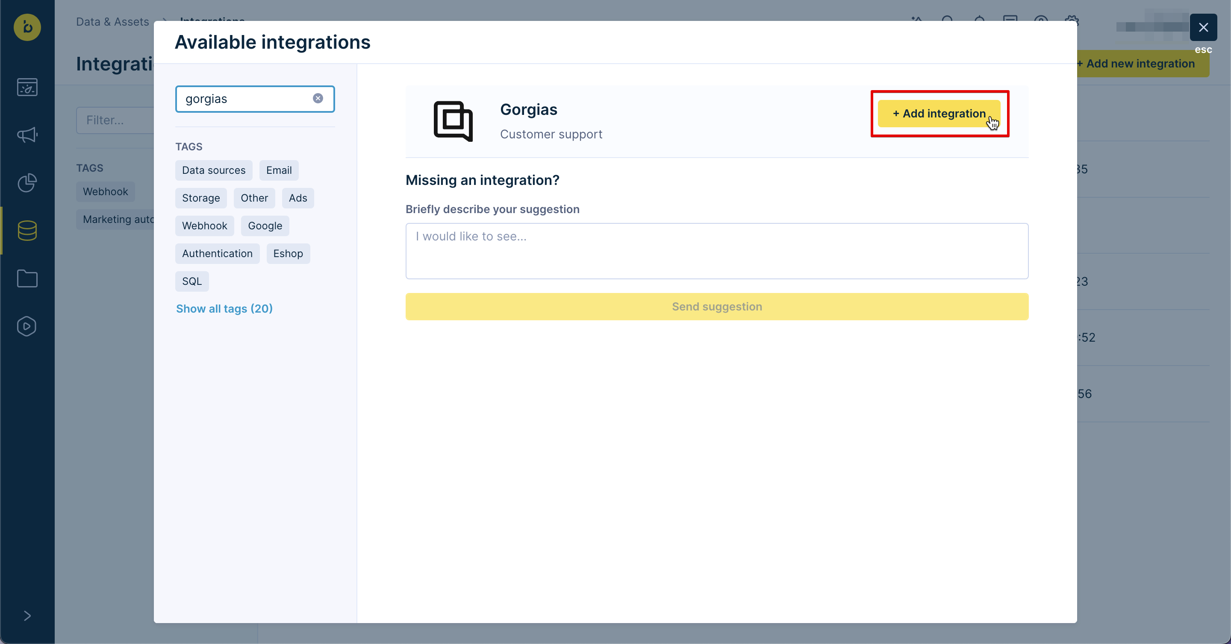Image resolution: width=1231 pixels, height=644 pixels.
Task: Click the Gorgias integration logo
Action: tap(453, 121)
